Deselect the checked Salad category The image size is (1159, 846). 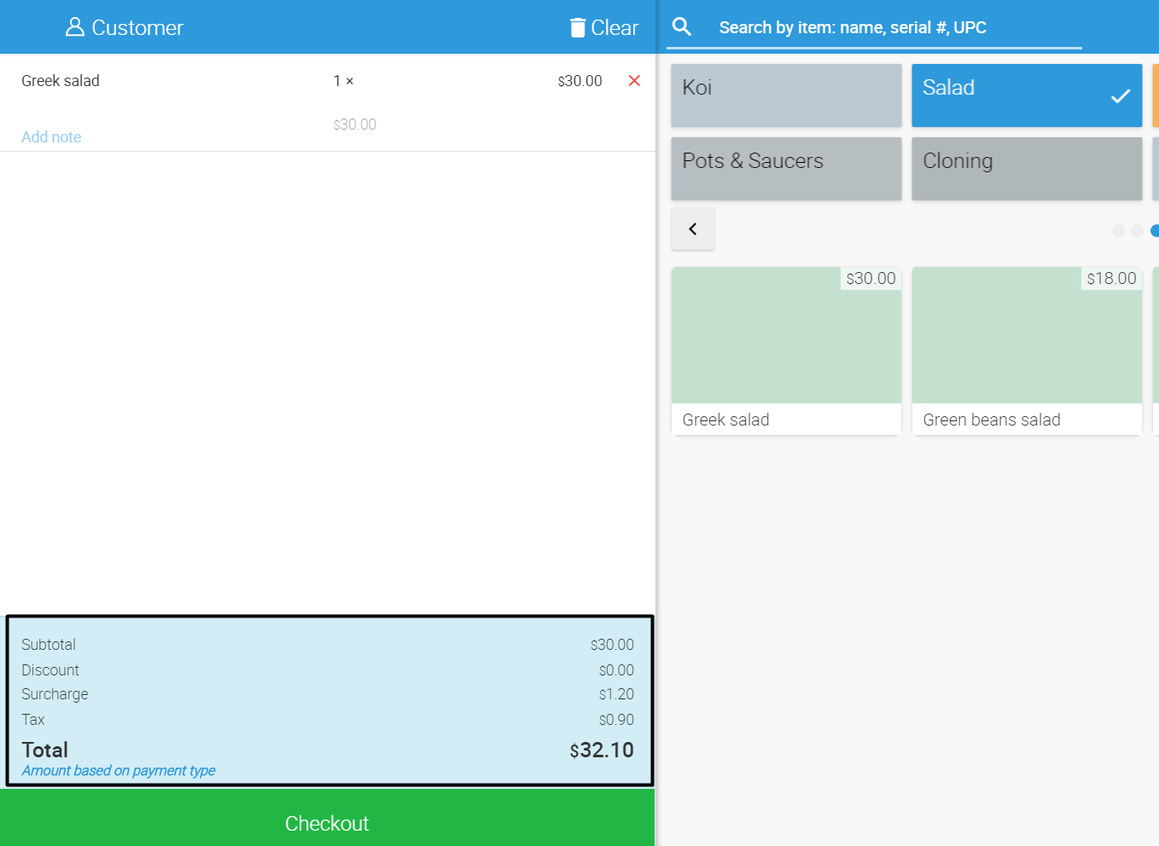pos(1026,96)
